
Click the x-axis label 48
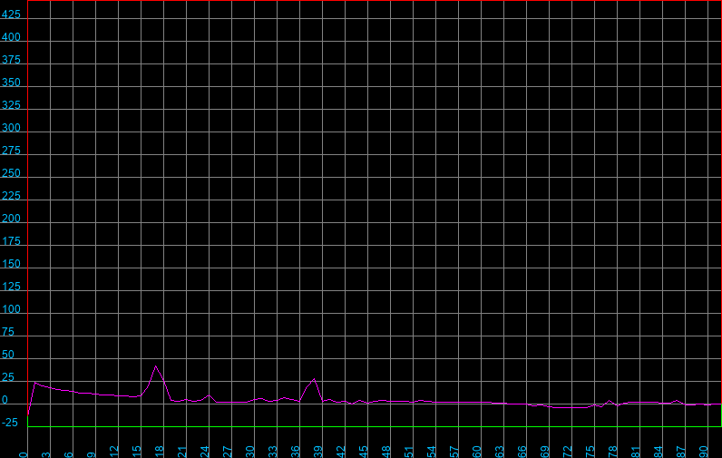tap(387, 451)
